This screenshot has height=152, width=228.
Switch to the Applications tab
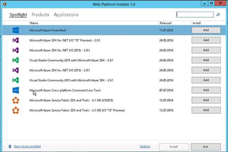pos(66,15)
